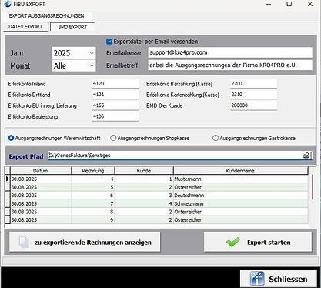This screenshot has height=288, width=321.
Task: Click the row selector of the Mustermann row
Action: point(8,179)
